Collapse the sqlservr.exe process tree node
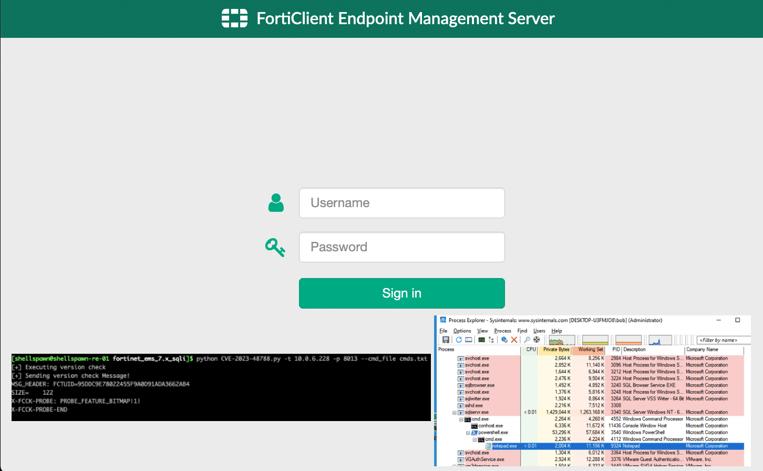The height and width of the screenshot is (471, 763). [x=454, y=412]
